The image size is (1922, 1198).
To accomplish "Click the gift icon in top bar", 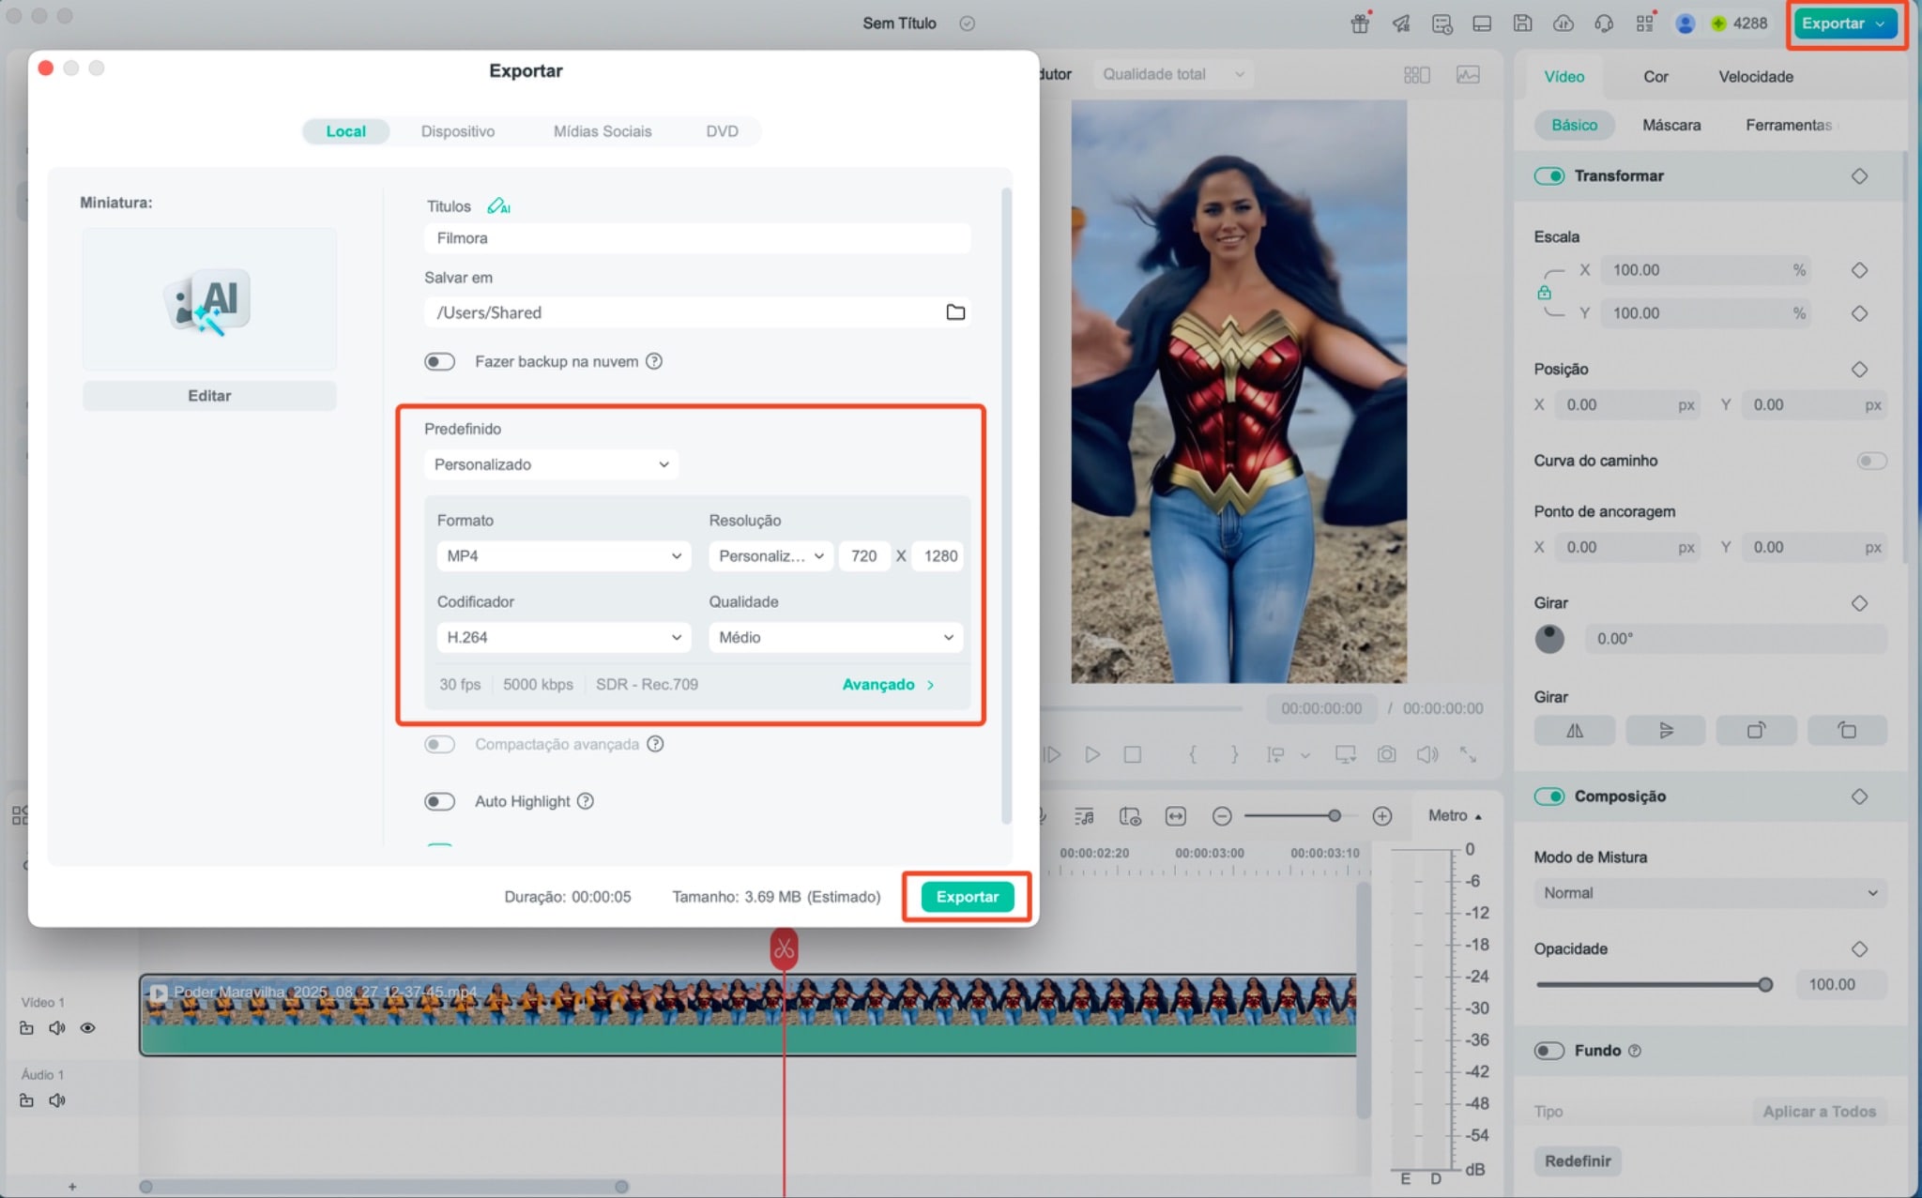I will pos(1360,23).
